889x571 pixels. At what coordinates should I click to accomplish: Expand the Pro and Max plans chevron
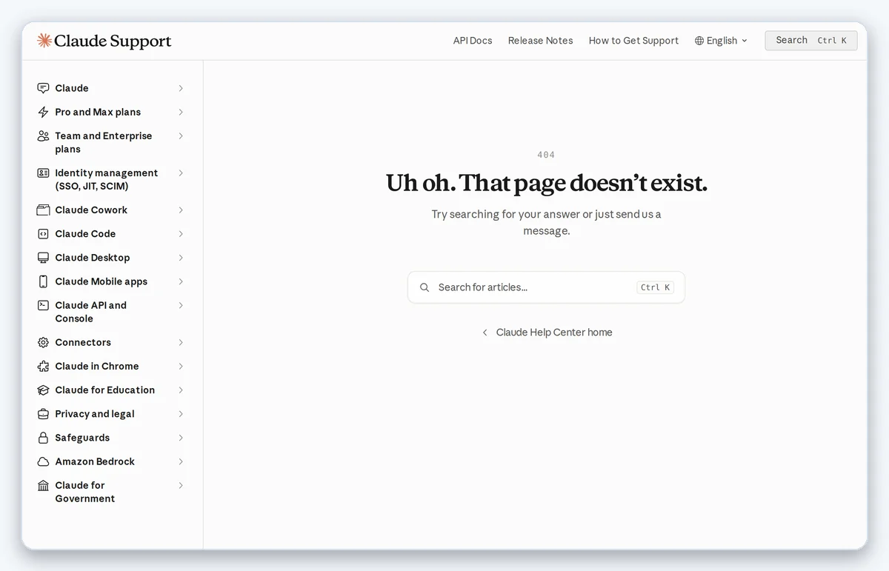(x=181, y=112)
